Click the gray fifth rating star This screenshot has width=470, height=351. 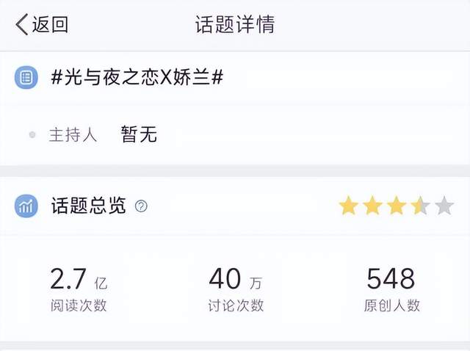[444, 206]
